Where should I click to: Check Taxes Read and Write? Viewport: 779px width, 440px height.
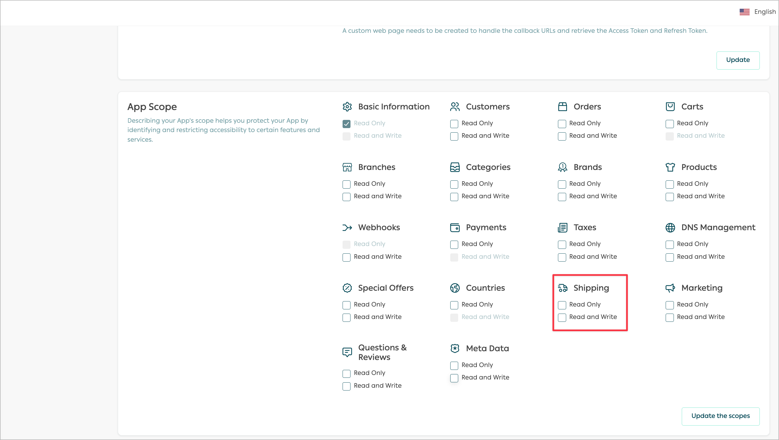click(562, 257)
